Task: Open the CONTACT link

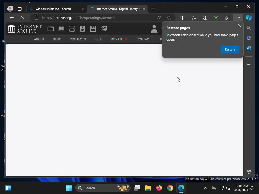Action: 144,39
